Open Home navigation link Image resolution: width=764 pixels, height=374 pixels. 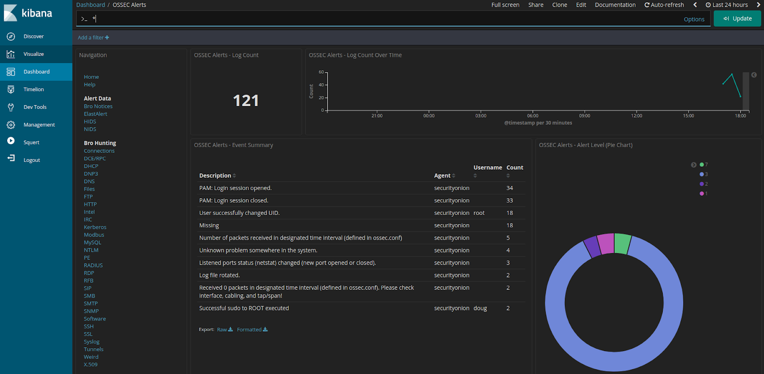tap(91, 77)
